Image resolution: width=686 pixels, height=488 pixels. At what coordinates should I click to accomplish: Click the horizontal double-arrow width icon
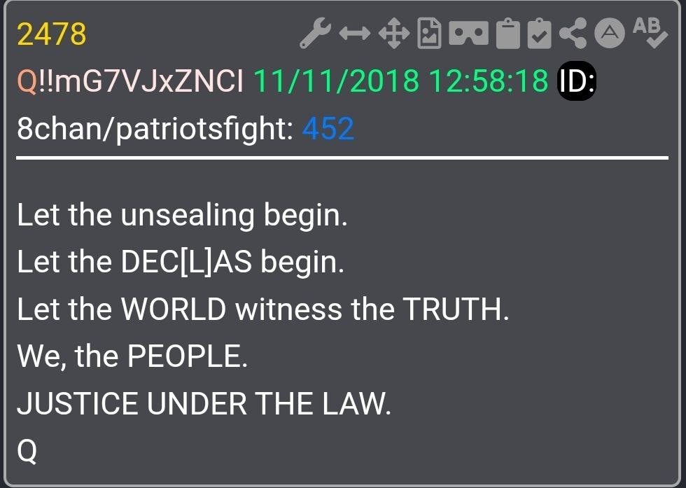click(354, 33)
